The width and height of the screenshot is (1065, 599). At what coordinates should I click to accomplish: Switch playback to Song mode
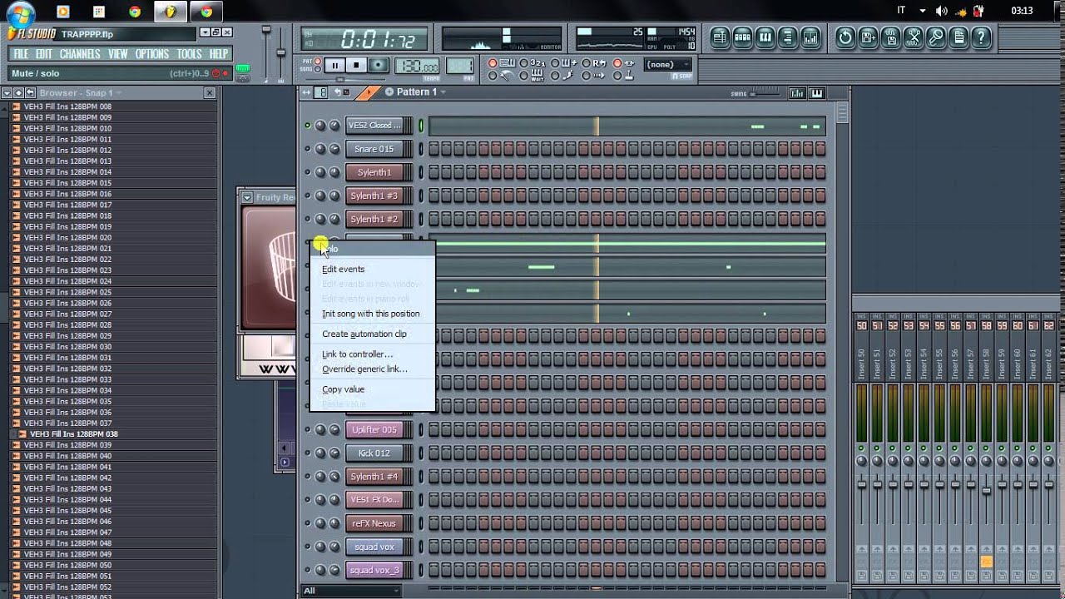point(318,69)
